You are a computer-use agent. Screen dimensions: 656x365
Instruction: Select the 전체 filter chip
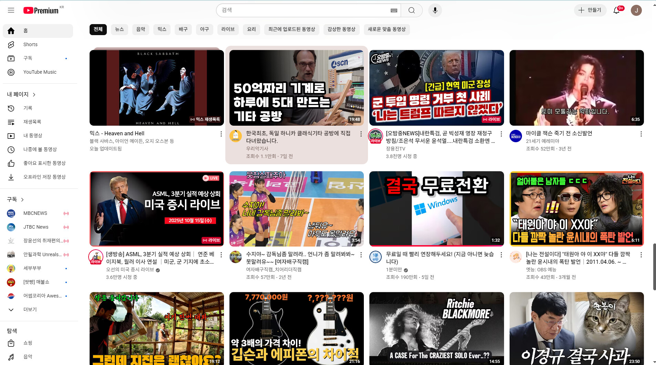pos(98,29)
